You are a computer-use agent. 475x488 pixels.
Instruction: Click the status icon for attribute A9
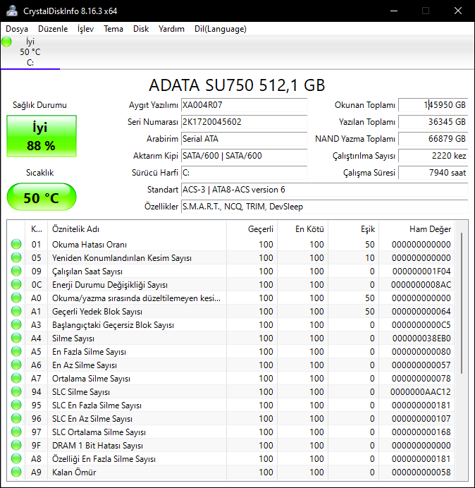(x=16, y=472)
